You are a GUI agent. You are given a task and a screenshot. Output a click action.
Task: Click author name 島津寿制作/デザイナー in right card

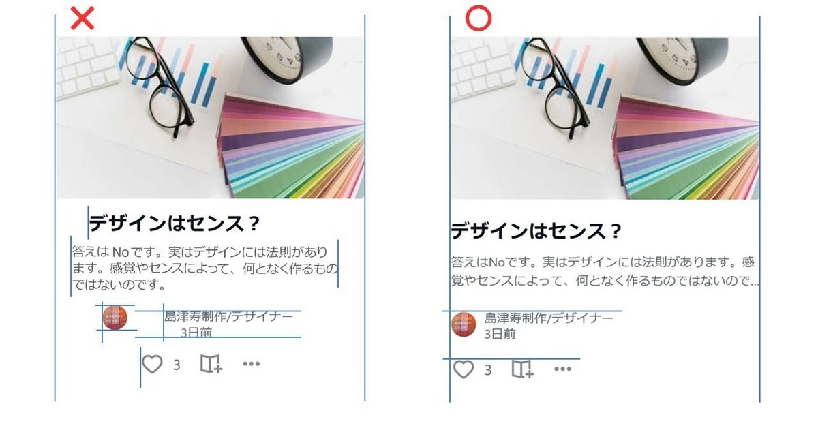coord(549,318)
